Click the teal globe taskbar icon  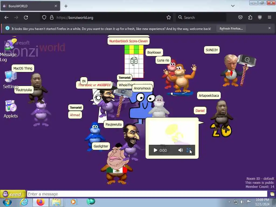[91, 202]
